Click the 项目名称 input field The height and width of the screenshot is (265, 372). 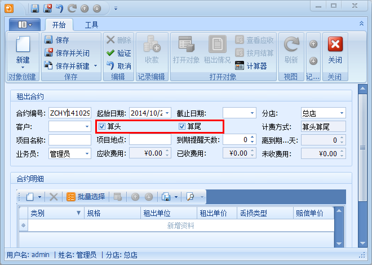(70, 140)
